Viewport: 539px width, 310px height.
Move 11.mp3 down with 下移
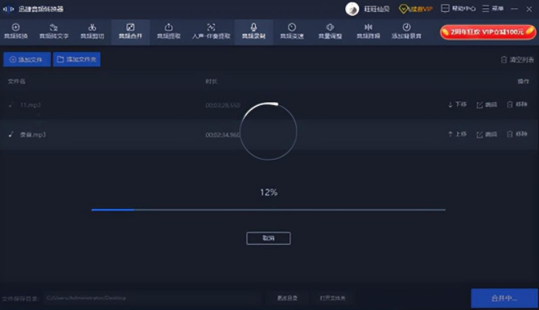(458, 104)
